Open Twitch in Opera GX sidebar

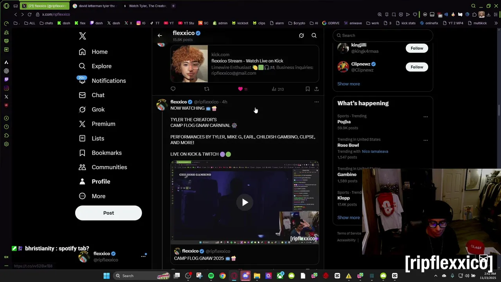[6, 80]
